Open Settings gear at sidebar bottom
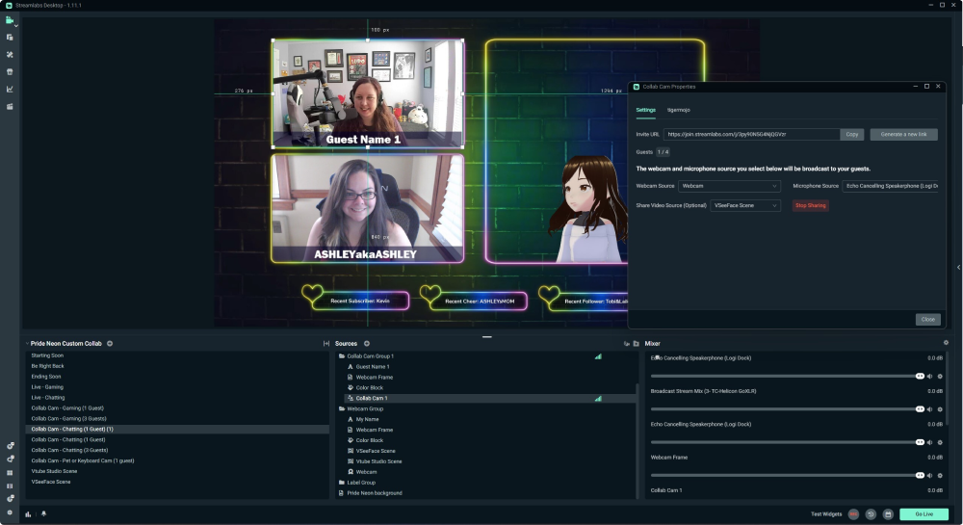The width and height of the screenshot is (963, 525). 10,512
